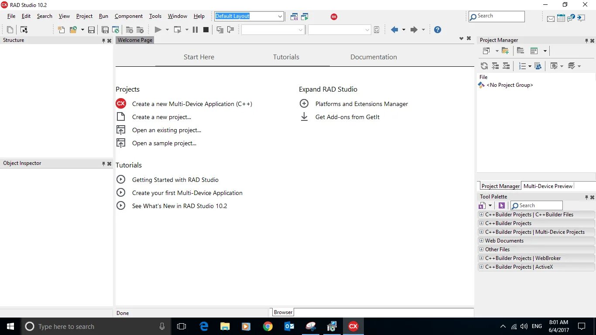This screenshot has width=596, height=335.
Task: Click the View Form icon in toolbar
Action: coord(24,30)
